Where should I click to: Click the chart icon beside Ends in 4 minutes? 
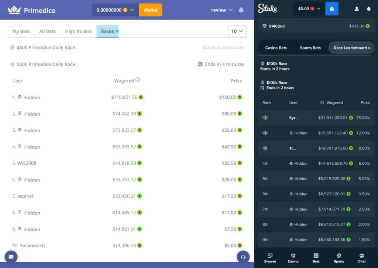(x=200, y=64)
